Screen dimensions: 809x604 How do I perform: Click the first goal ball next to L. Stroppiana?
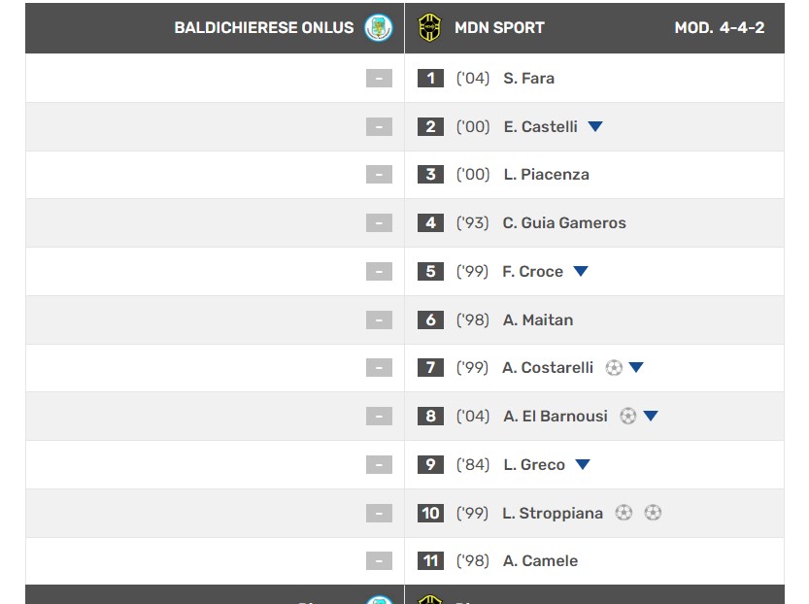[624, 513]
